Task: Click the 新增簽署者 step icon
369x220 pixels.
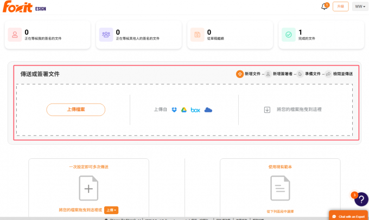Action: click(268, 74)
